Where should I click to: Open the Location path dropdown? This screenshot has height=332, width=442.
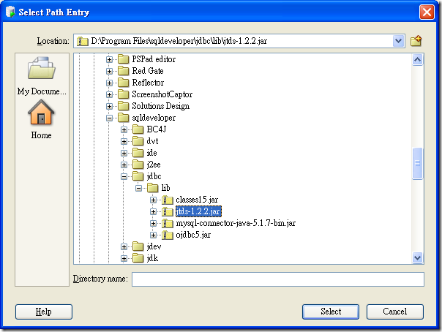tap(399, 41)
